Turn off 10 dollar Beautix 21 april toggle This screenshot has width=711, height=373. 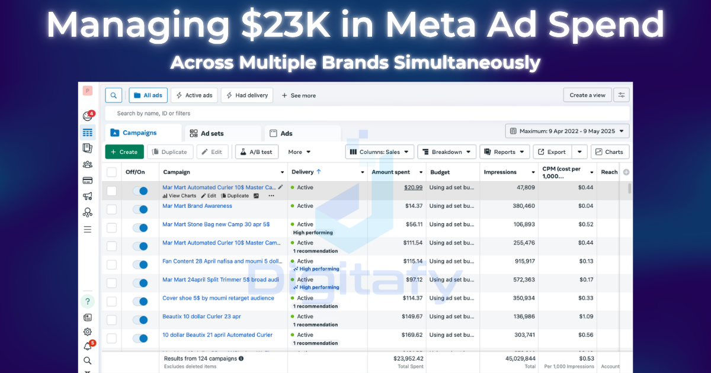tap(140, 338)
